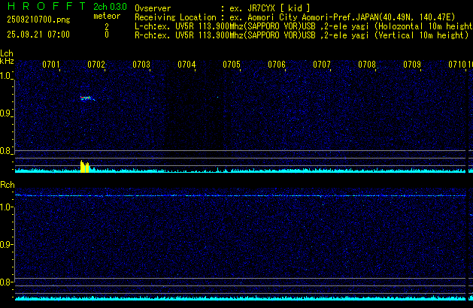Screen dimensions: 473x308
Task: Click the 0.9 kHz label in Lch
Action: point(6,114)
